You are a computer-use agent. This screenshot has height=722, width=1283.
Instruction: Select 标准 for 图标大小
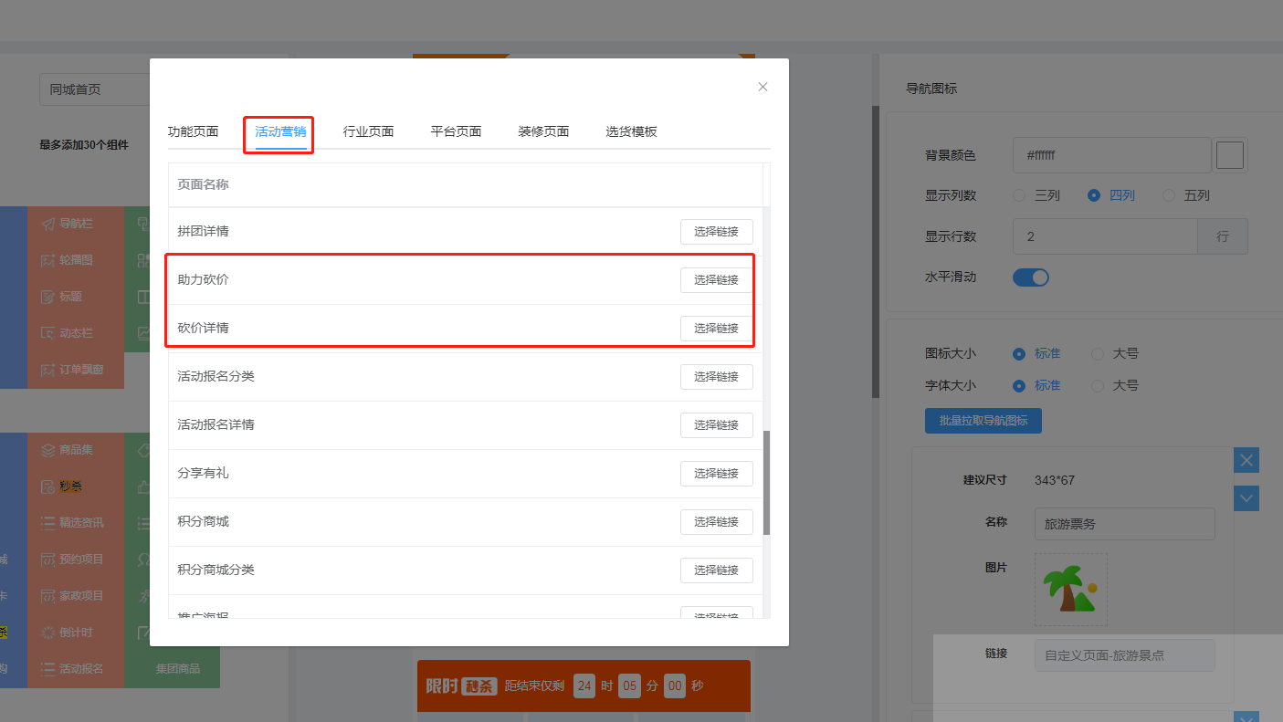click(x=1036, y=353)
